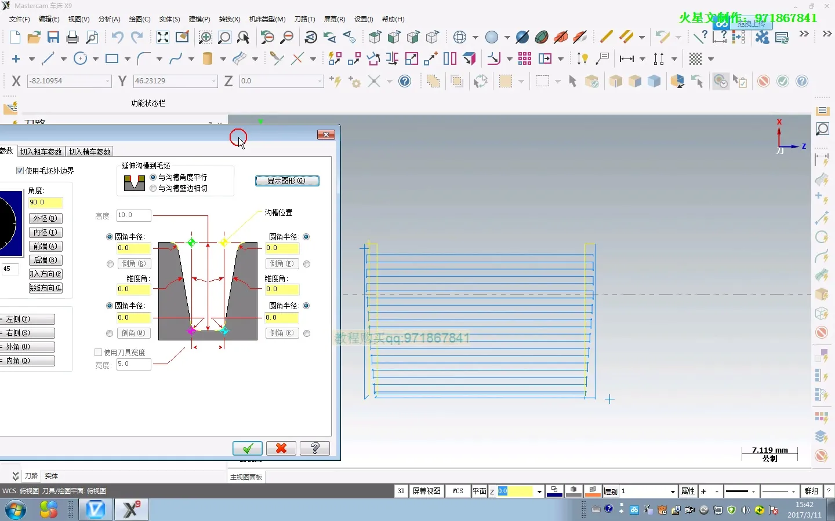Enable the 使用刀具宽度 checkbox

[99, 353]
